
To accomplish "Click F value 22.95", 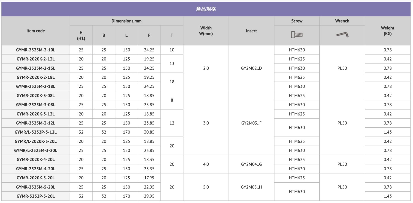I will (x=149, y=187).
